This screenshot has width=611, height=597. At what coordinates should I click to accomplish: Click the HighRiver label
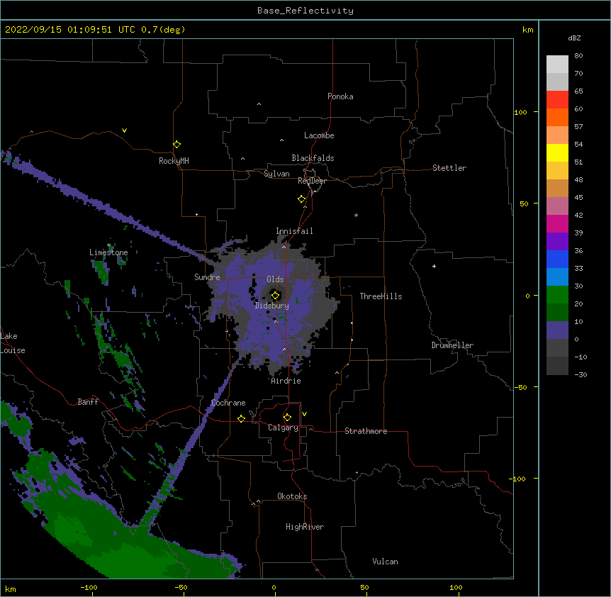click(305, 527)
